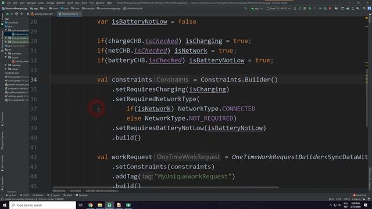Screen dimensions: 372x209
Task: Select MainActivity file in project tree
Action: [x=20, y=34]
